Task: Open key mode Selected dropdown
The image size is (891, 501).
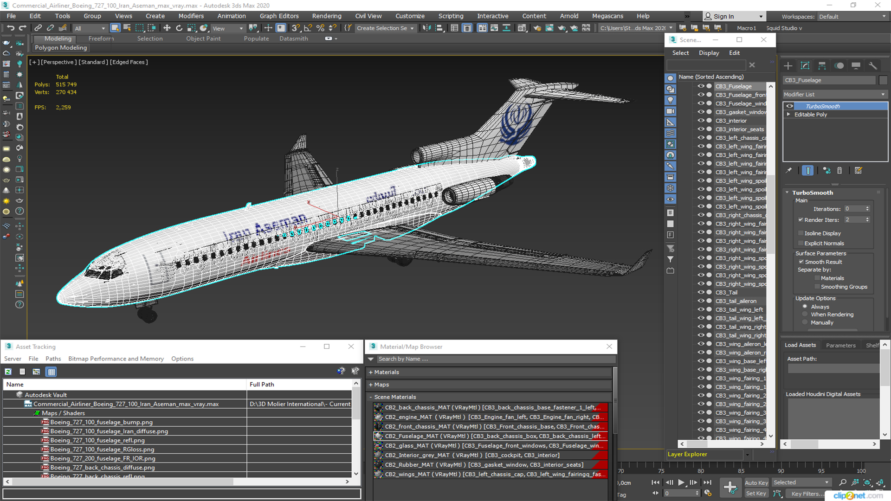Action: (801, 482)
